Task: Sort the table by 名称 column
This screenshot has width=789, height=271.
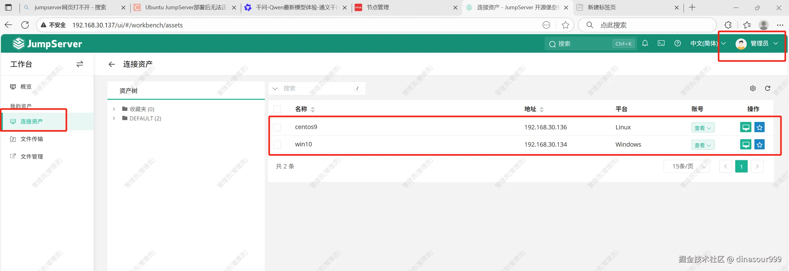Action: [x=313, y=109]
